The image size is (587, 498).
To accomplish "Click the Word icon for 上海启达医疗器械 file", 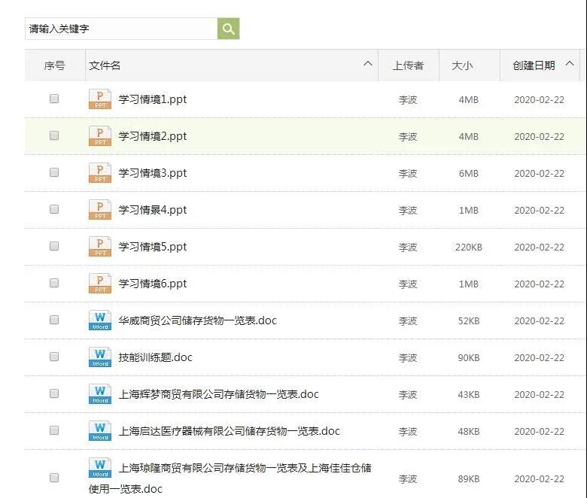I will (99, 431).
